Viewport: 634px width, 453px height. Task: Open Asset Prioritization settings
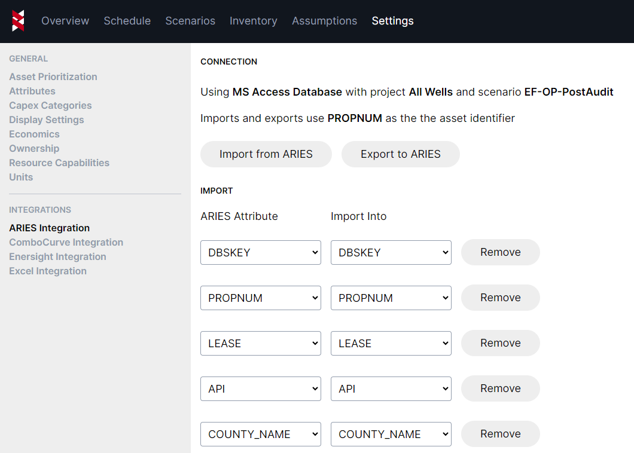coord(53,76)
